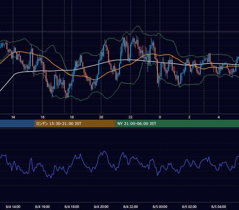The width and height of the screenshot is (239, 210).
Task: Click the 8/4 14:00 date label
Action: (x=13, y=206)
